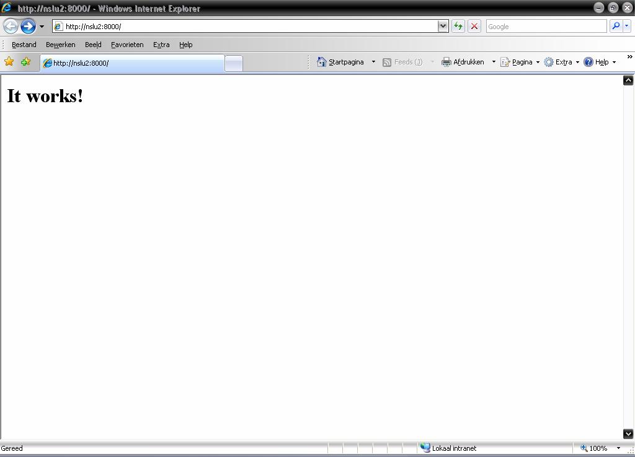
Task: Open a new blank tab
Action: coord(234,64)
